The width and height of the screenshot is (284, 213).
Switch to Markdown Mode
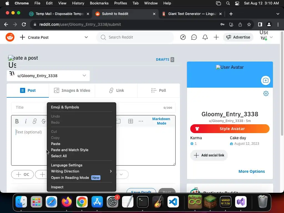[161, 121]
